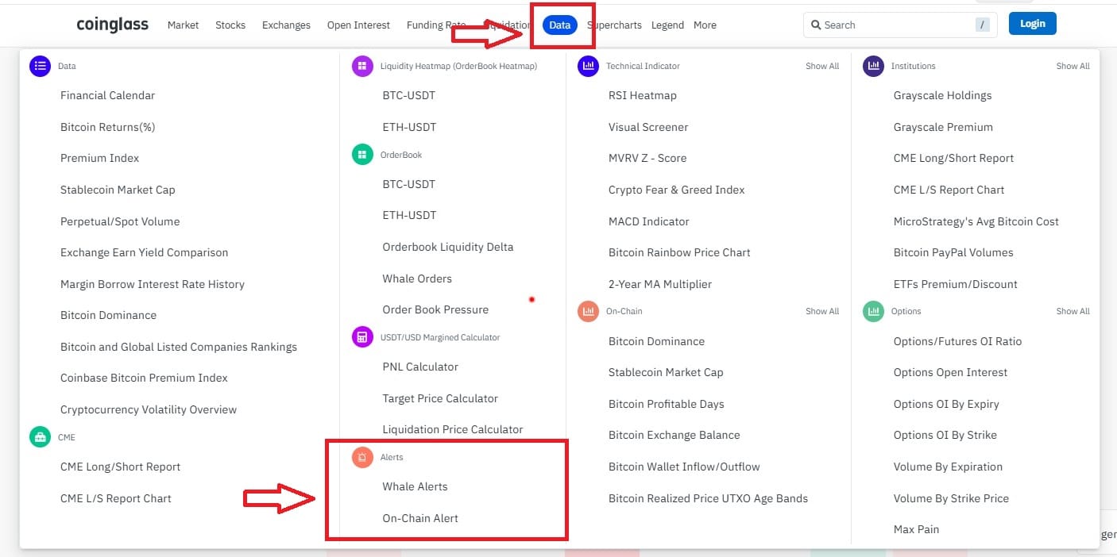Screen dimensions: 1117x557
Task: Click the coinglass logo
Action: (112, 25)
